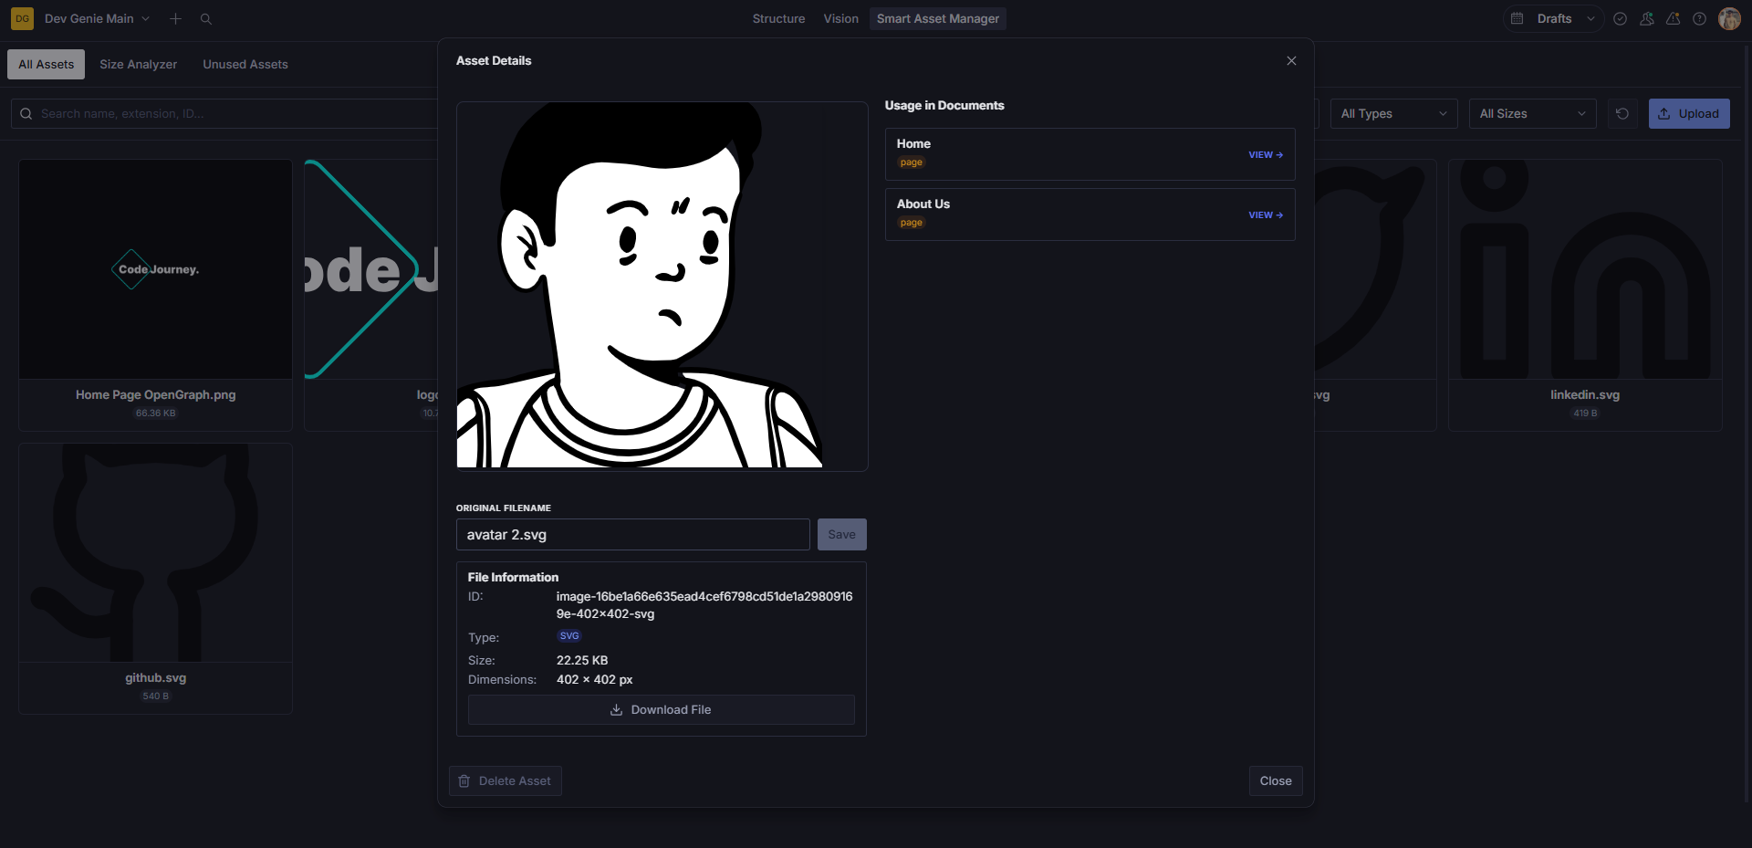The width and height of the screenshot is (1752, 848).
Task: Open the github.svg asset thumbnail
Action: click(x=156, y=552)
